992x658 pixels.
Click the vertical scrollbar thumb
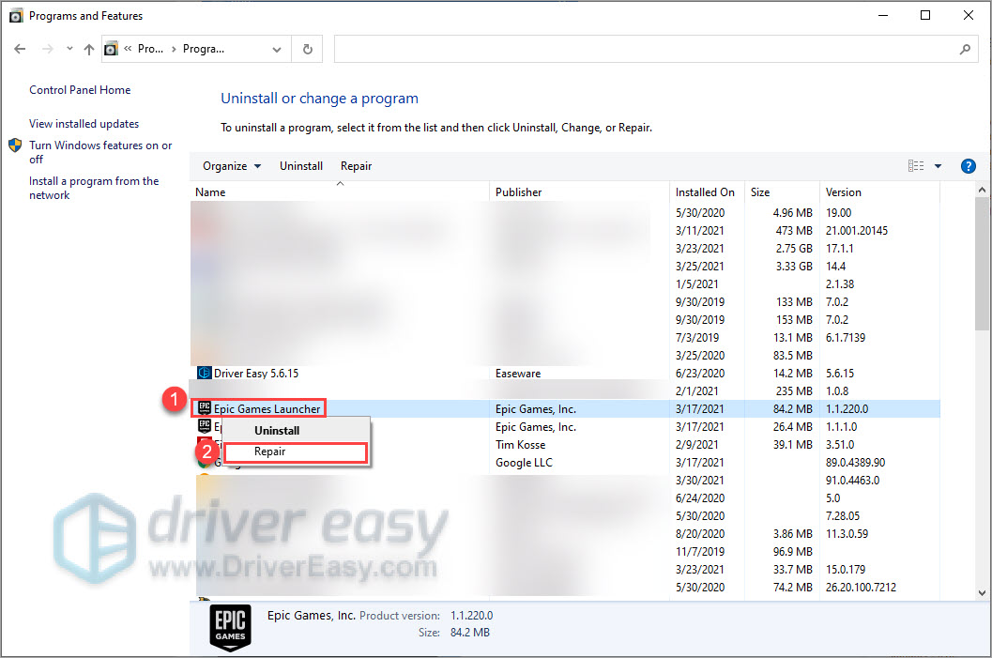pyautogui.click(x=982, y=263)
